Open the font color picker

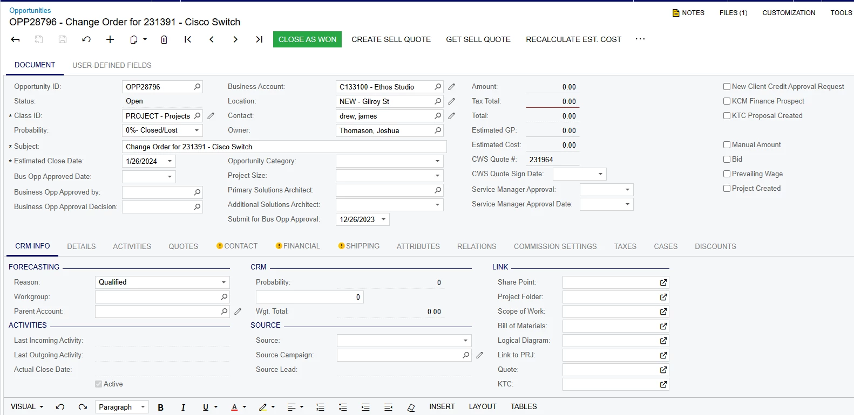(x=239, y=407)
